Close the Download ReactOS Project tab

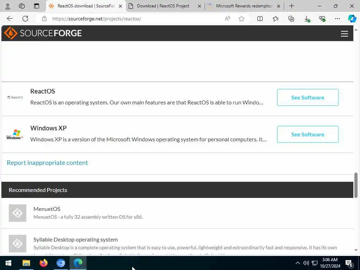200,6
